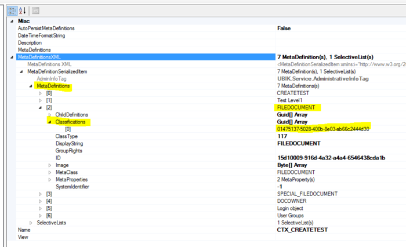Expand the ChildDefinitions array

[x=50, y=115]
